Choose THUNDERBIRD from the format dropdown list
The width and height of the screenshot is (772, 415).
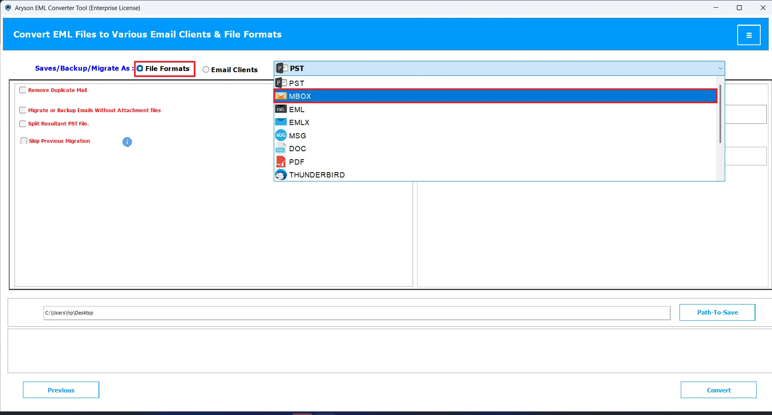(495, 175)
